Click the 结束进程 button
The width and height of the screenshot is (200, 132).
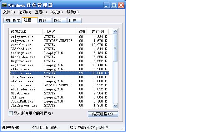pyautogui.click(x=103, y=114)
